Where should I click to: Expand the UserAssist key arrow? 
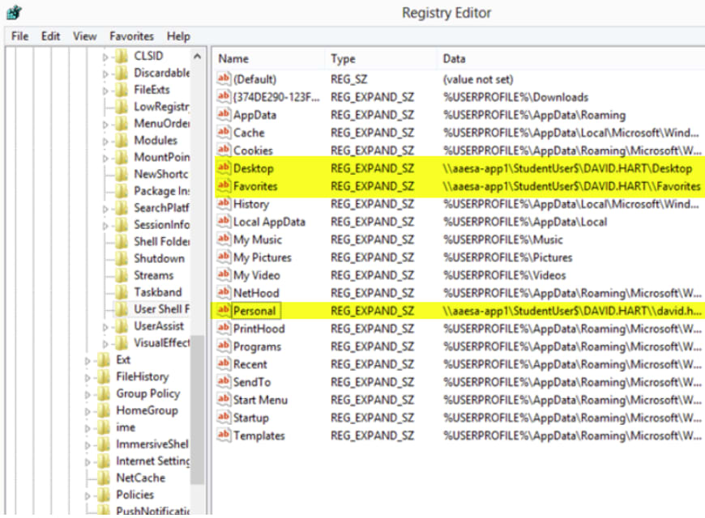(x=105, y=327)
